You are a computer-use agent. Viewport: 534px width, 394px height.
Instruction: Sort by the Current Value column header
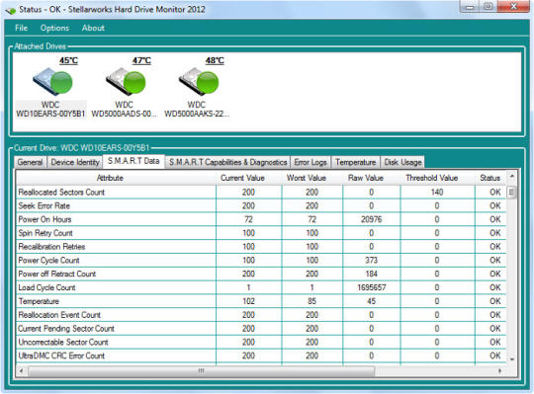point(248,178)
